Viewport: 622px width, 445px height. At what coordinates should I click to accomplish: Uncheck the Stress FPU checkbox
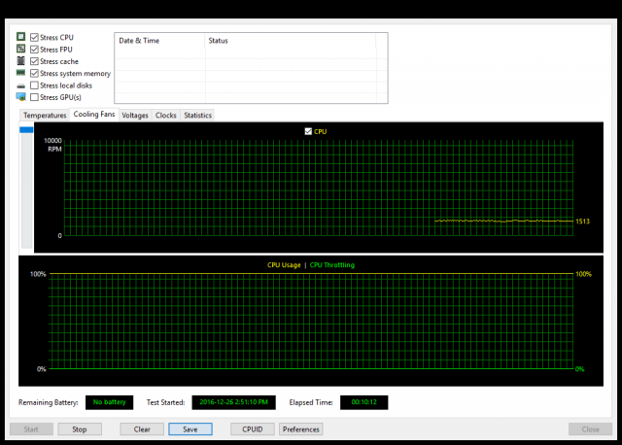point(35,49)
